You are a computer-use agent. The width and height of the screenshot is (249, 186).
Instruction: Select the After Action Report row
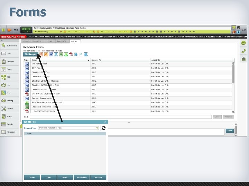(x=128, y=64)
